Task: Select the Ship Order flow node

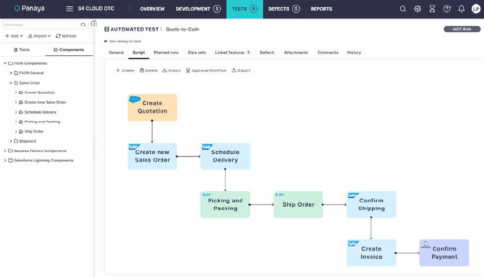Action: 298,204
